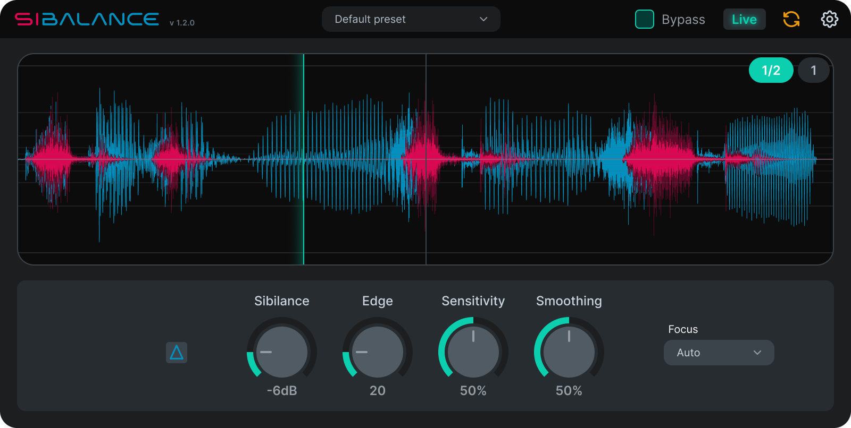Toggle the Live mode button

click(x=744, y=19)
